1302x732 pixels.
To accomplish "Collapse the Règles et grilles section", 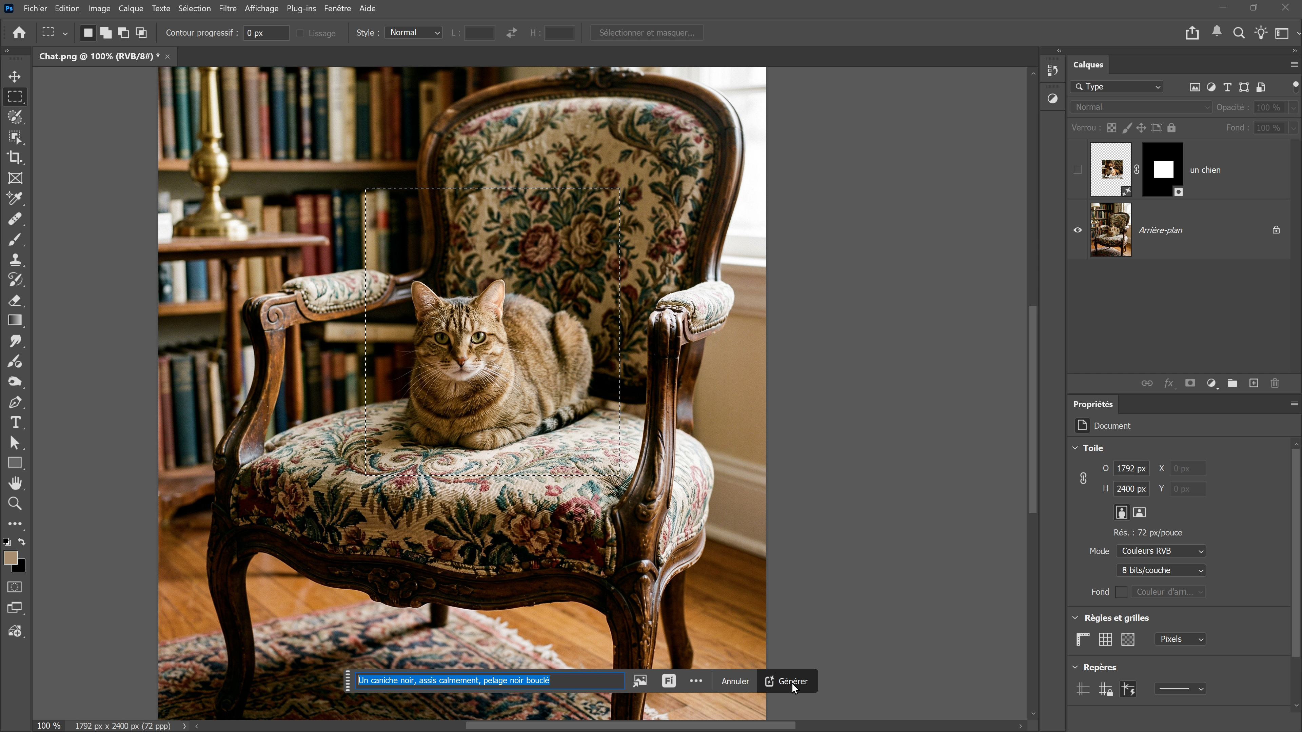I will pos(1075,618).
